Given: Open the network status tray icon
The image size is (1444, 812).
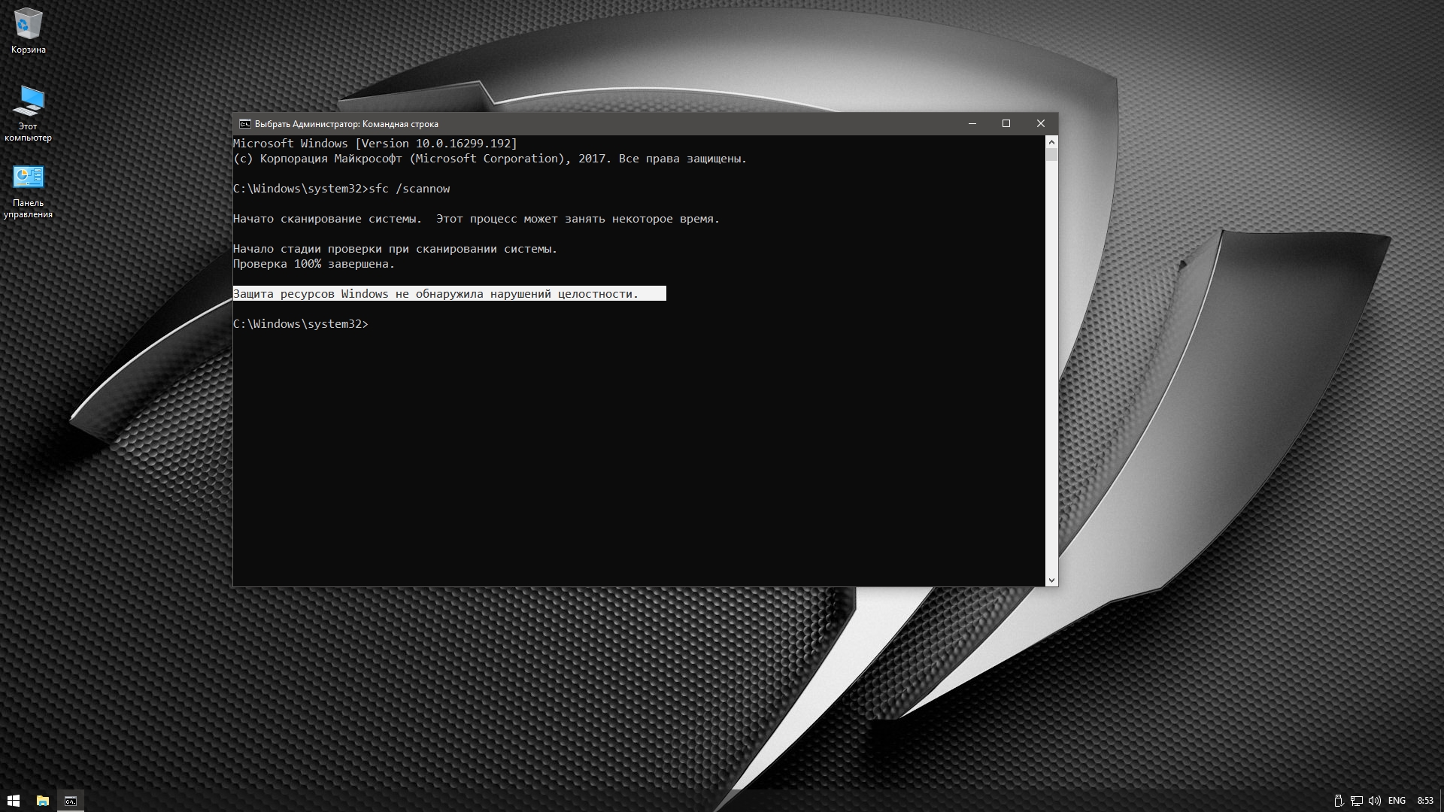Looking at the screenshot, I should point(1356,801).
